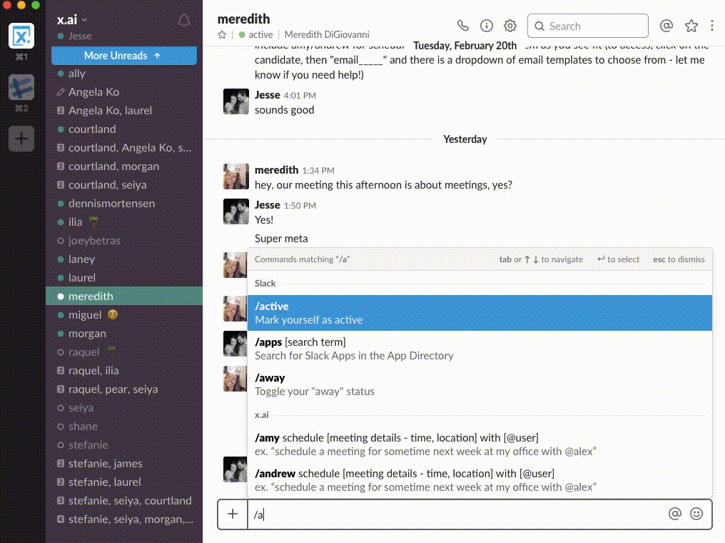Click the 4:01 PM message timestamp
The height and width of the screenshot is (543, 725).
(300, 95)
